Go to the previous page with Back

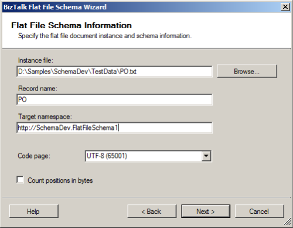click(x=152, y=212)
